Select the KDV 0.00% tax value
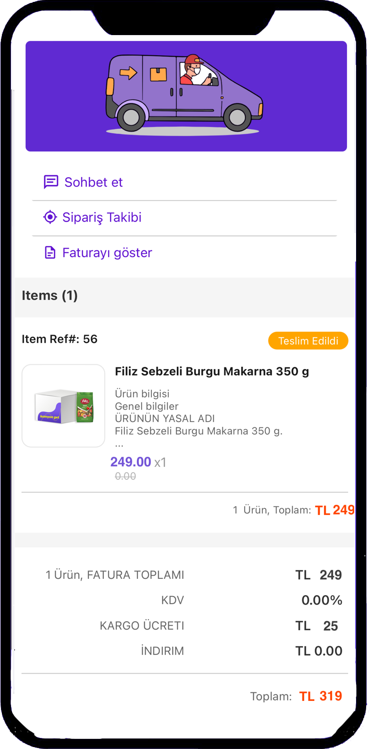The image size is (370, 749). [x=321, y=600]
